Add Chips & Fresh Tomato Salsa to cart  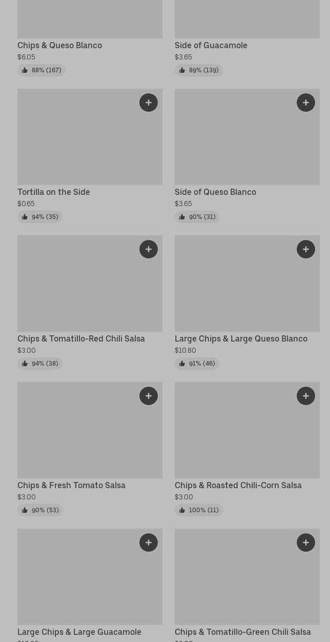149,396
